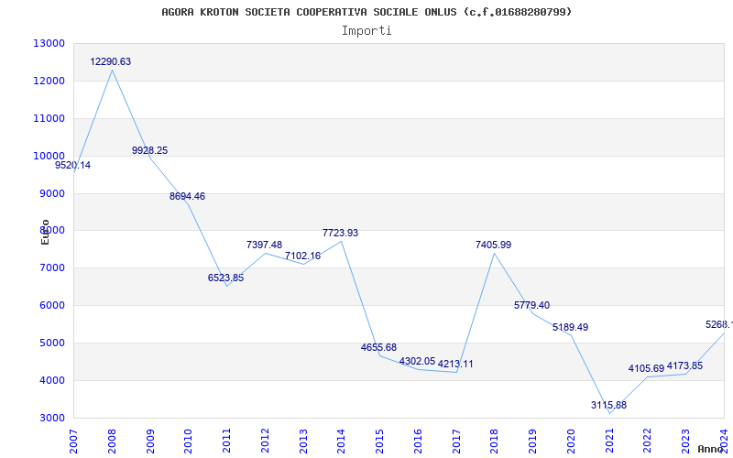The height and width of the screenshot is (458, 733).
Task: Click the Anno x-axis title
Action: tap(711, 449)
